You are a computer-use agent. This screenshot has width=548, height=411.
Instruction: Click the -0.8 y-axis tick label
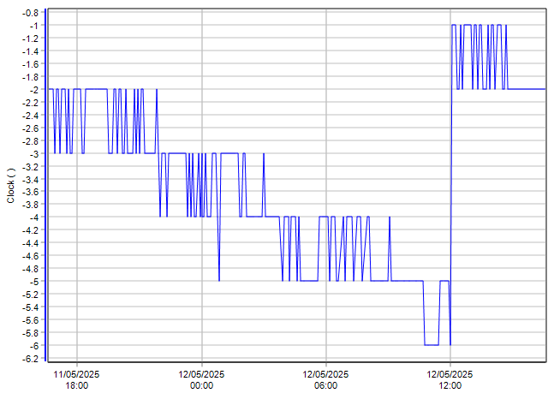click(x=31, y=13)
